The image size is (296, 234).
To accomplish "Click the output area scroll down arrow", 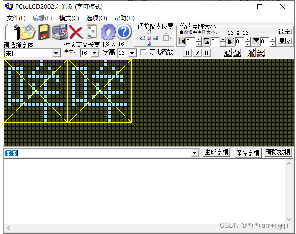I will point(289,220).
